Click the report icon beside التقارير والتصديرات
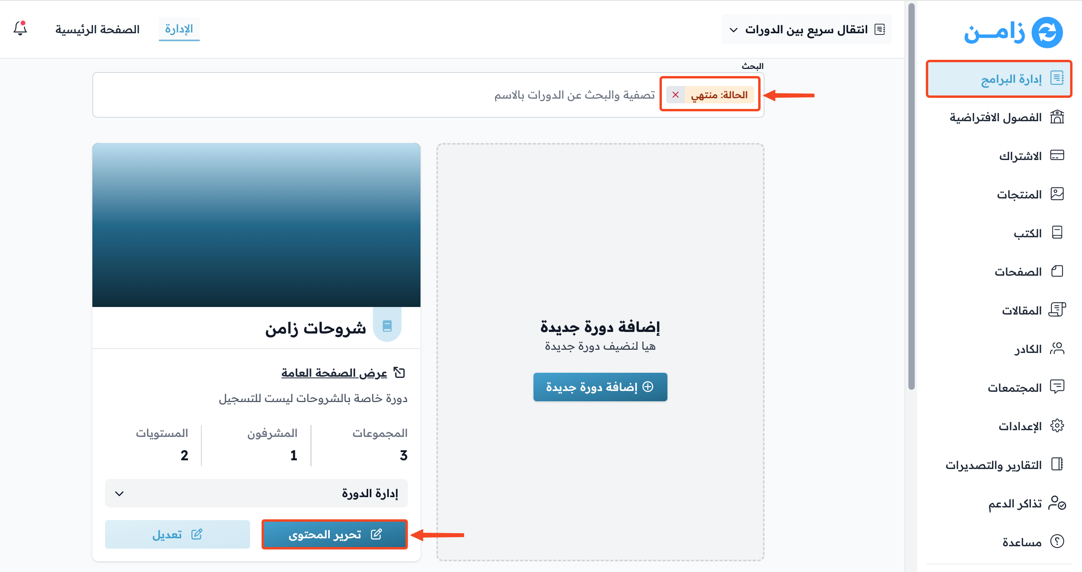This screenshot has width=1082, height=572. coord(1057,464)
